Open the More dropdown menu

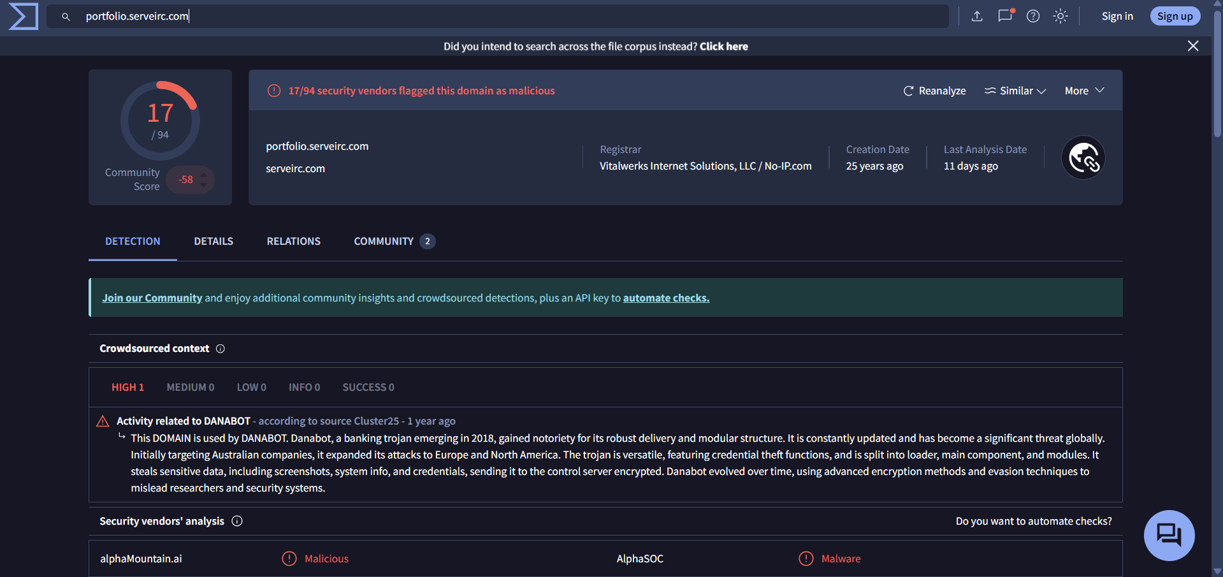tap(1083, 91)
